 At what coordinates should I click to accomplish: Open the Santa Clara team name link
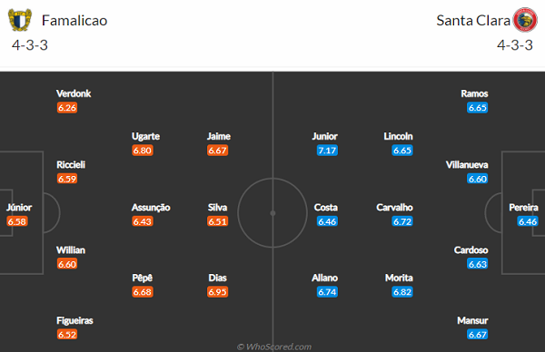[473, 21]
